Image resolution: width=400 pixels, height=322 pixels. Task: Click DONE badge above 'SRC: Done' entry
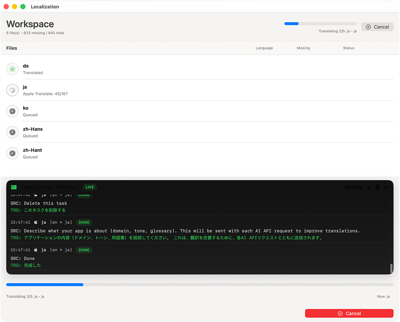[x=84, y=250]
